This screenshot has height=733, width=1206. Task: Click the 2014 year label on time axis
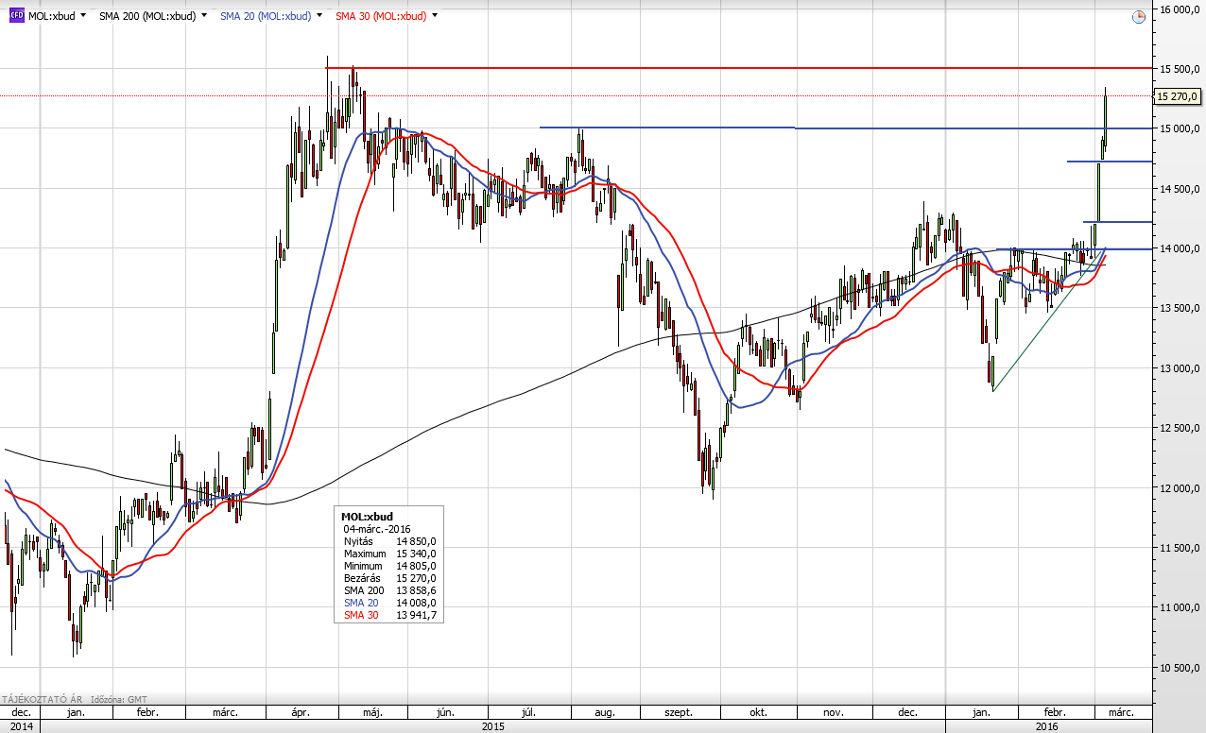click(x=22, y=726)
